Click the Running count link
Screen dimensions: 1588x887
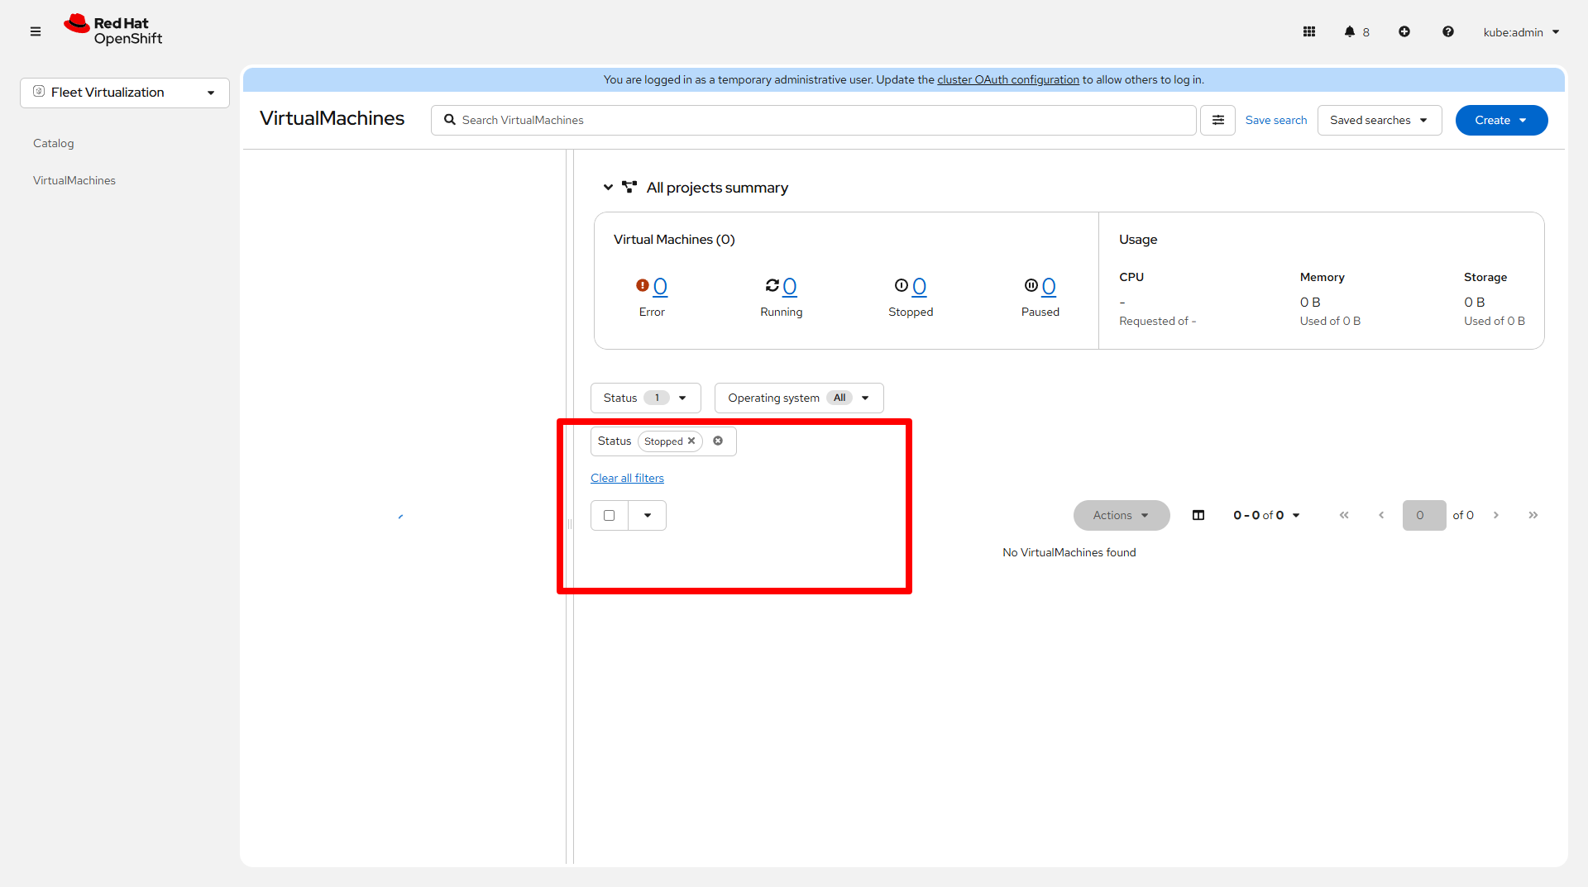tap(790, 286)
